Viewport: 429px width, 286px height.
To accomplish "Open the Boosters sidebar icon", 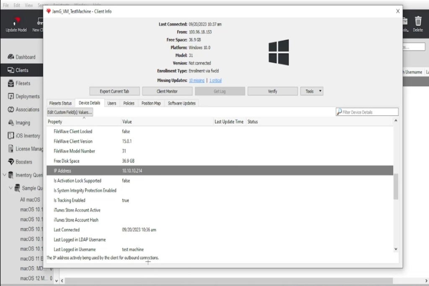I will [x=11, y=162].
